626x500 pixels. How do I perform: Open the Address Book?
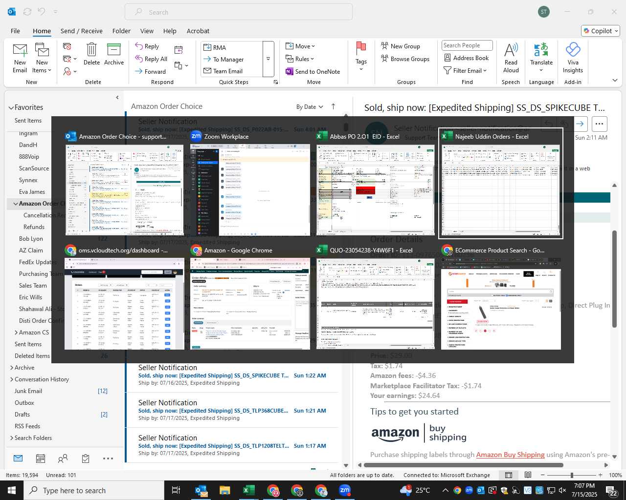coord(466,58)
